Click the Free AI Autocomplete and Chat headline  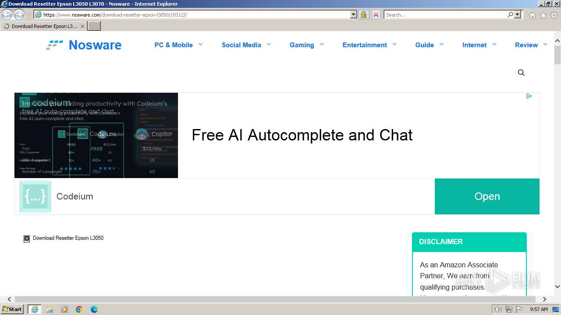click(302, 135)
